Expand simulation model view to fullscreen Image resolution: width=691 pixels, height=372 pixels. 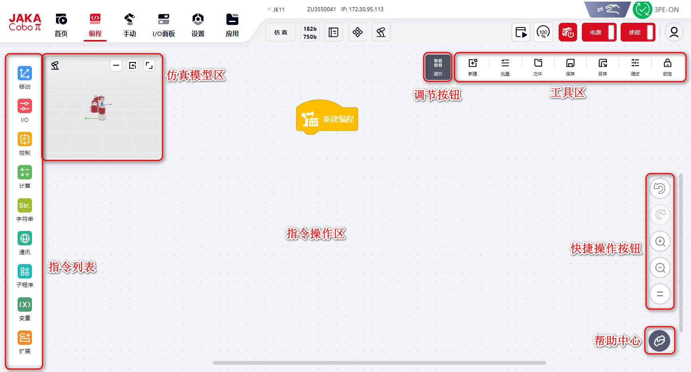(x=149, y=66)
